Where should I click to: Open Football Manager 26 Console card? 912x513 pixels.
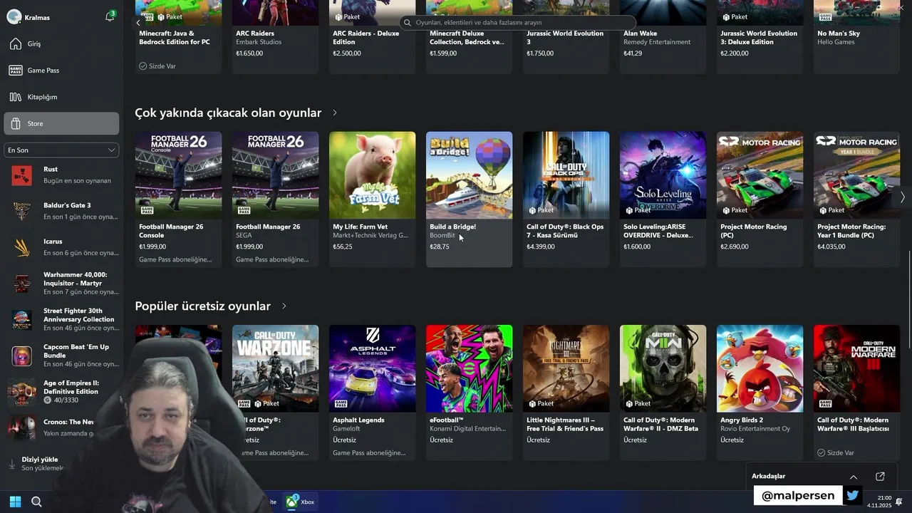tap(178, 199)
